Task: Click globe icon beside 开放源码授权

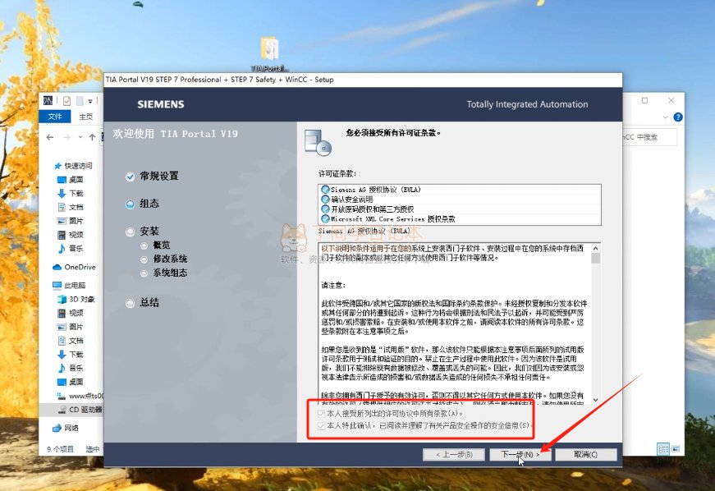Action: 325,209
